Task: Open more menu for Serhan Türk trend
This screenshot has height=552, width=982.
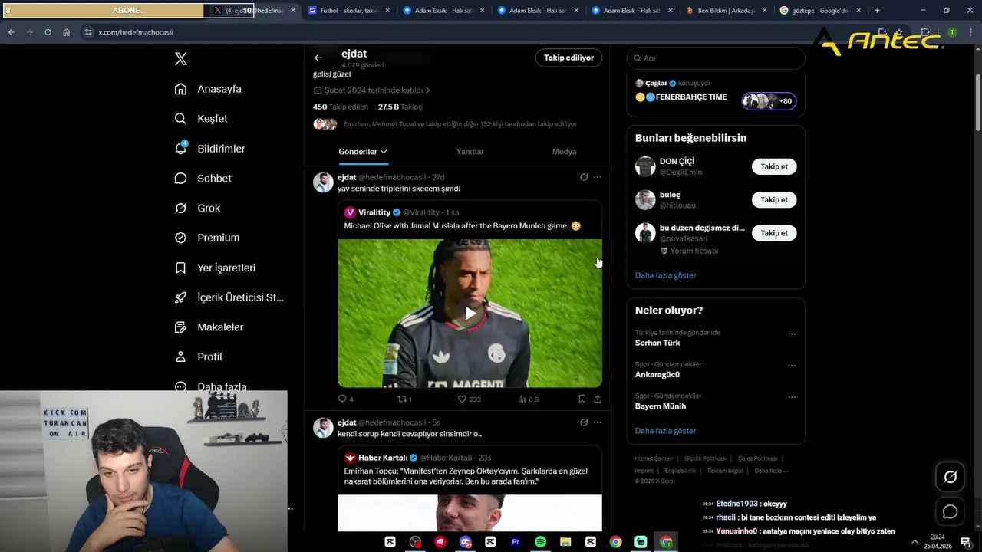Action: (x=792, y=334)
